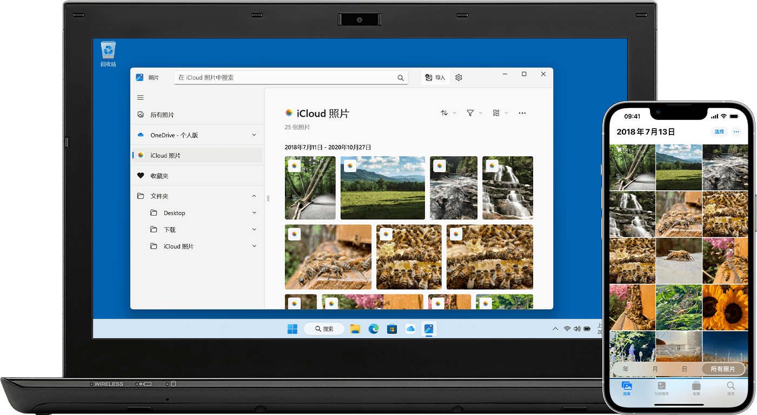Viewport: 757px width, 415px height.
Task: Click the sort icon above the photo grid
Action: [x=444, y=113]
